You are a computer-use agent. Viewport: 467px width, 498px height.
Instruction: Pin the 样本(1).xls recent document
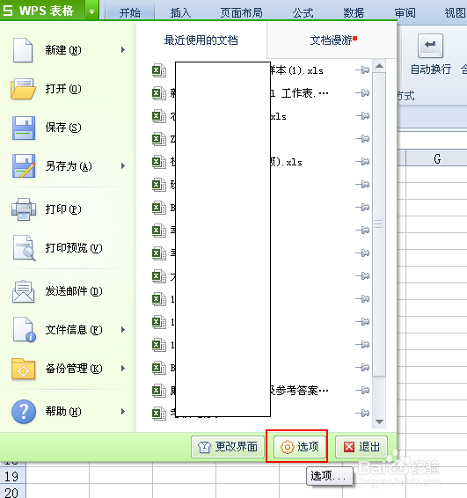[362, 70]
